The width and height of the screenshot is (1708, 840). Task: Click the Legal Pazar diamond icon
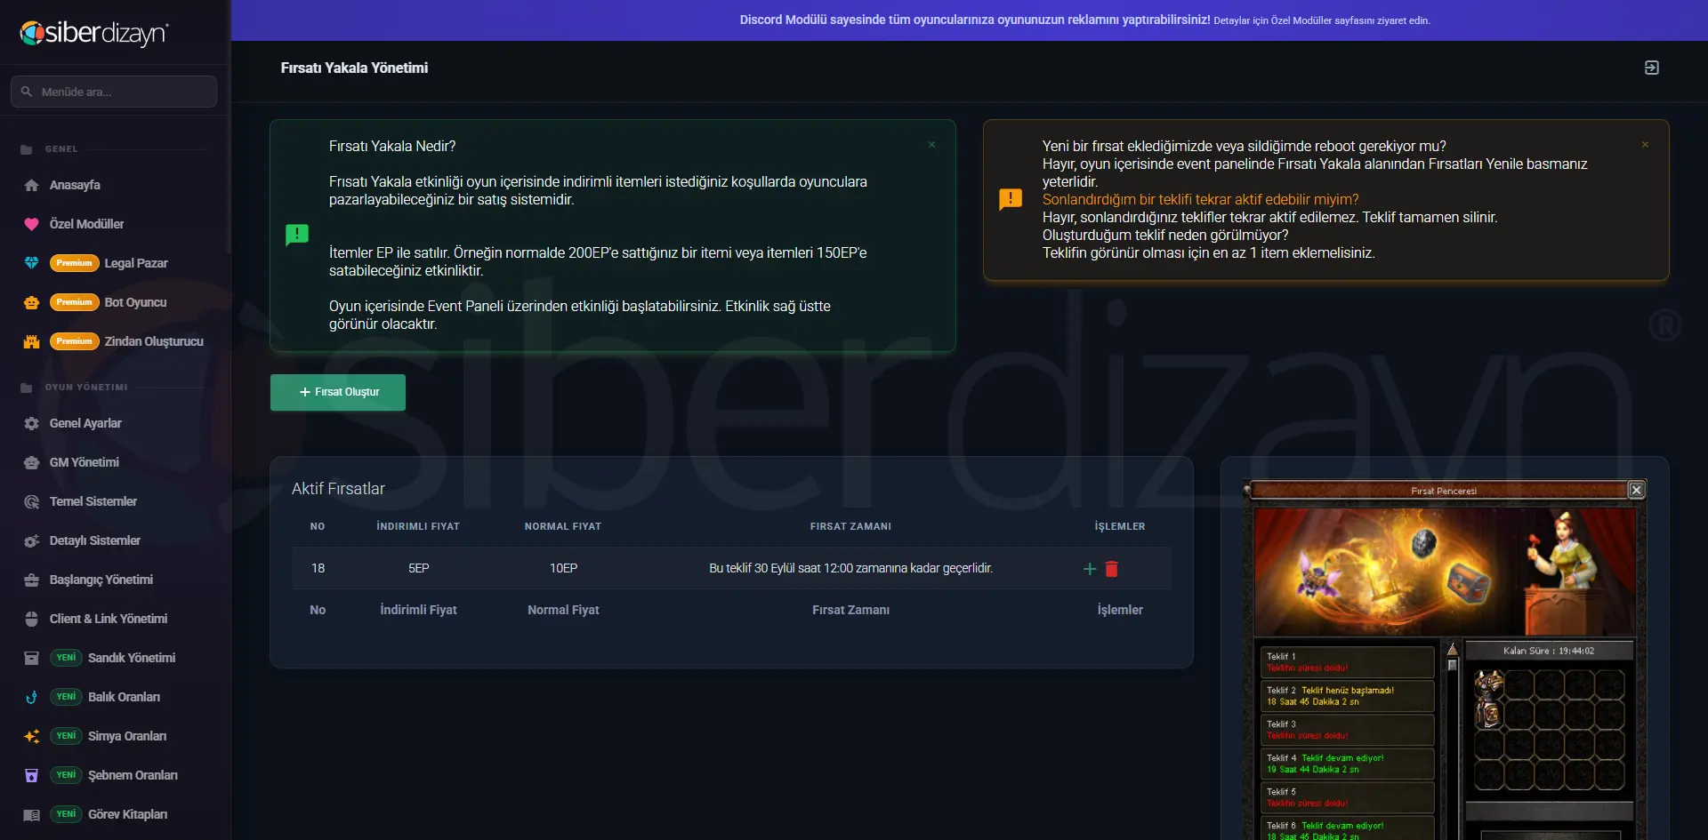31,263
